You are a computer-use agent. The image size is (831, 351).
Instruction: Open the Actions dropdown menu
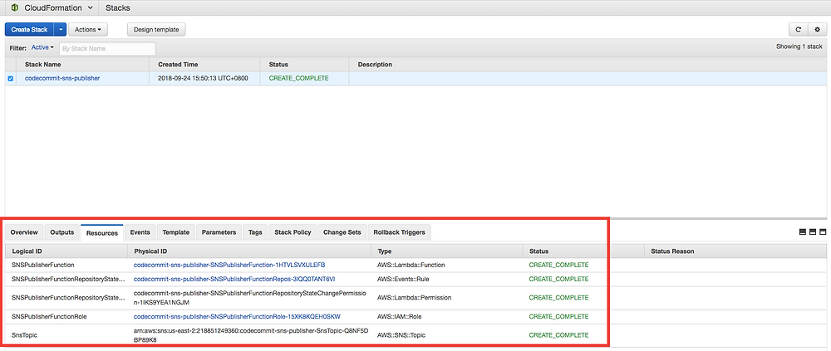pyautogui.click(x=88, y=30)
